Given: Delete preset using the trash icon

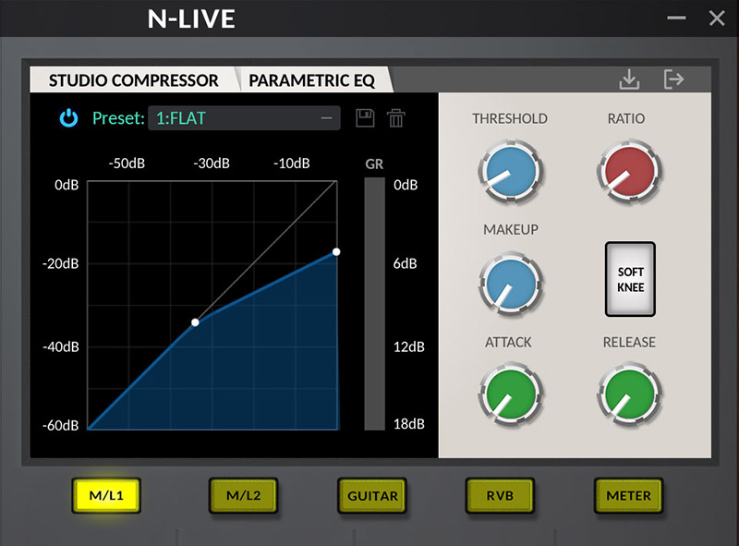Looking at the screenshot, I should [x=395, y=118].
